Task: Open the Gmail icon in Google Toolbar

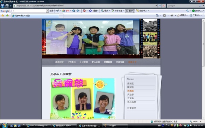Action: (x=68, y=11)
